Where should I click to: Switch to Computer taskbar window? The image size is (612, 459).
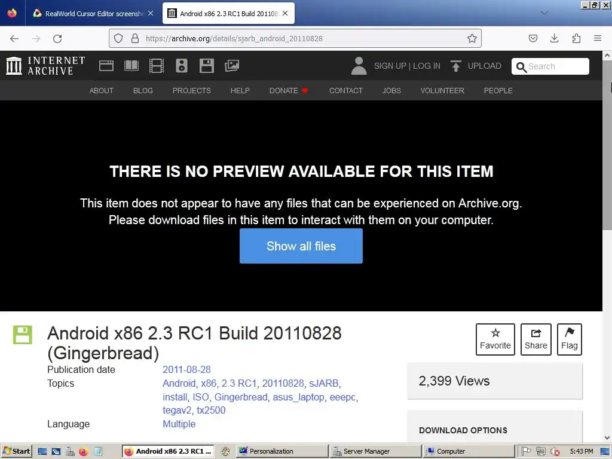click(x=469, y=451)
